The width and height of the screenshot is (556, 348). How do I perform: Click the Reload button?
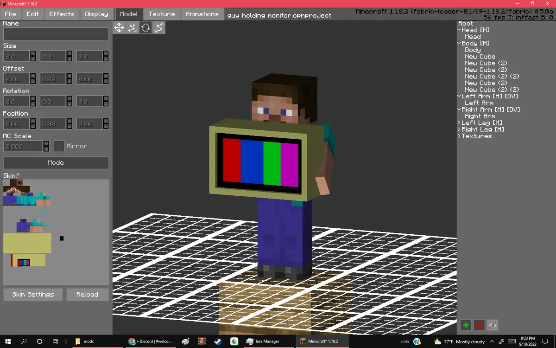(87, 294)
